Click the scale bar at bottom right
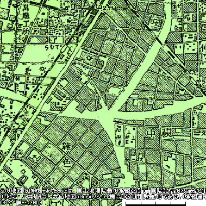The image size is (206, 206). [156, 203]
